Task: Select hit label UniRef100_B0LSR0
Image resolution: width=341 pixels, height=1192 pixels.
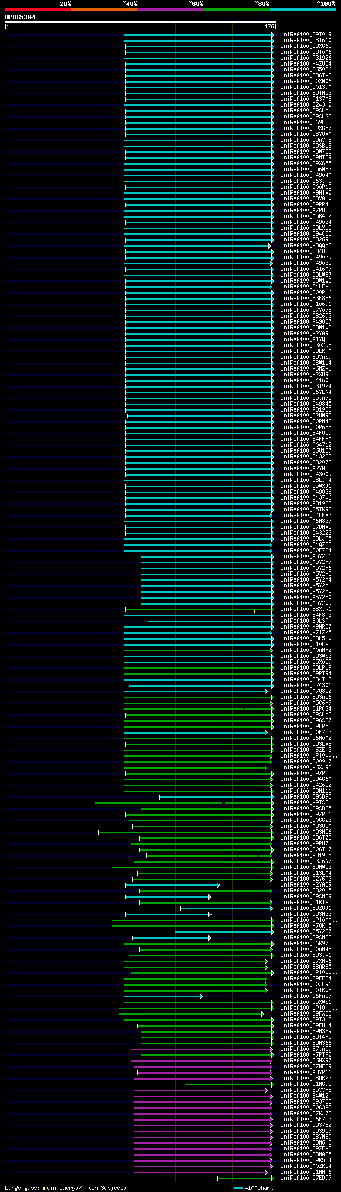Action: [306, 621]
